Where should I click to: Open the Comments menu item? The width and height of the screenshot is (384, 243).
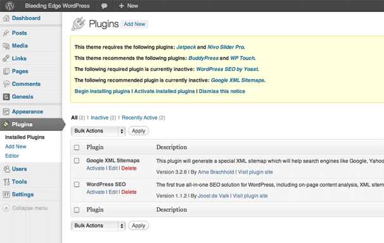click(26, 84)
